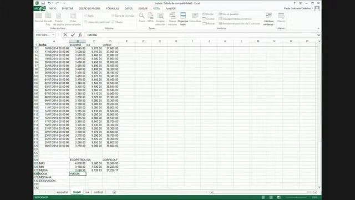Screen dimensions: 355x200
Task: Open Cambiar ventanas dropdown
Action: pyautogui.click(x=268, y=19)
